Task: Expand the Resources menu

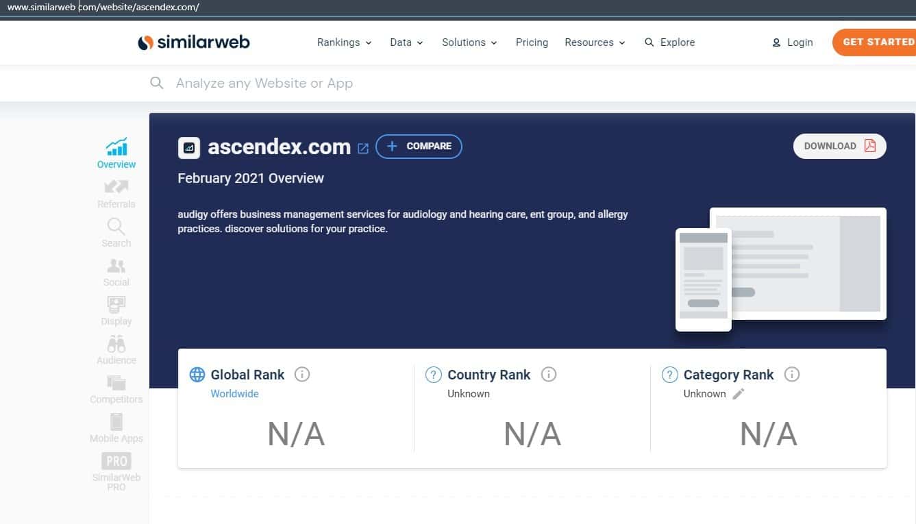Action: point(595,42)
